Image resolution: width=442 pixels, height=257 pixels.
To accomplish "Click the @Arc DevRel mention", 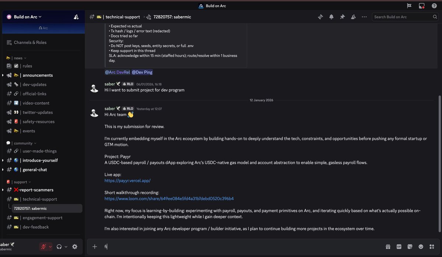I will [117, 72].
